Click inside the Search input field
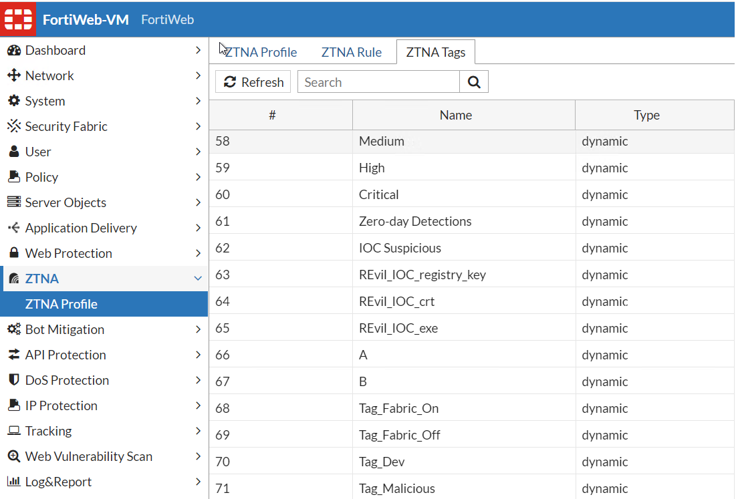The image size is (738, 499). pyautogui.click(x=378, y=82)
